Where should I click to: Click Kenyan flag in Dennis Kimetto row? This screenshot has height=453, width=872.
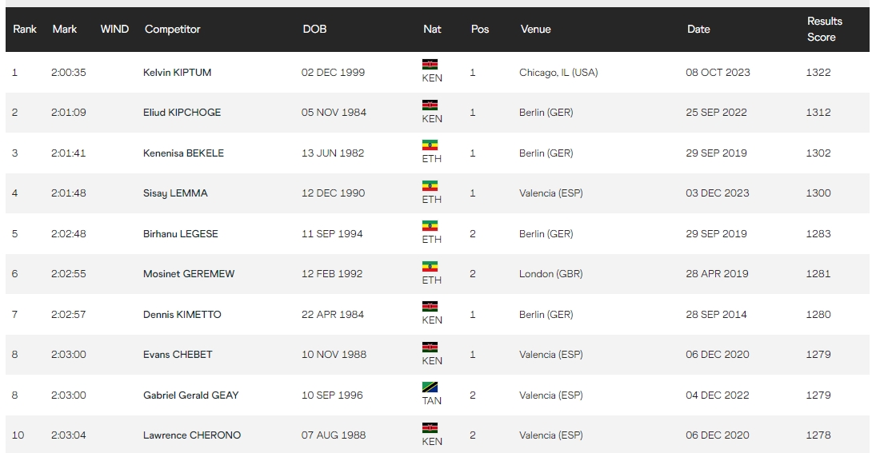pos(430,307)
